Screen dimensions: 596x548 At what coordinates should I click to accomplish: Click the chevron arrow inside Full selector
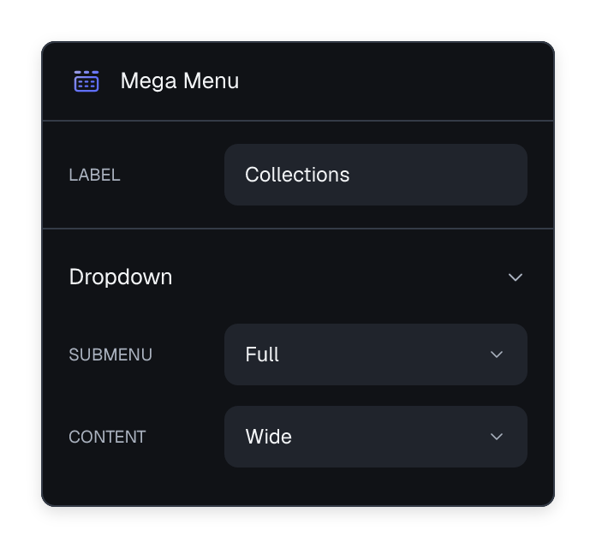[497, 354]
